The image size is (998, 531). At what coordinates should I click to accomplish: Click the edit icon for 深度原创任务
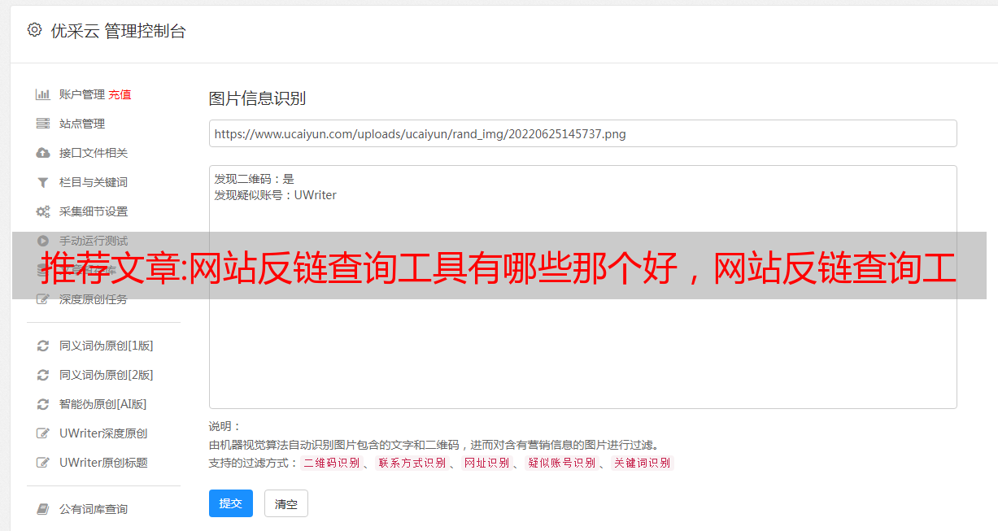43,299
